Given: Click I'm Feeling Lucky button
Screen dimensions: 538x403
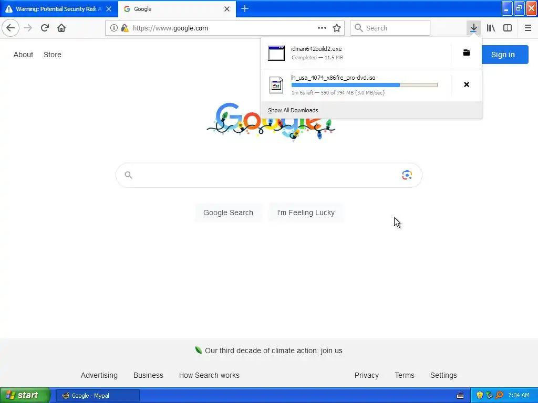Looking at the screenshot, I should point(306,213).
